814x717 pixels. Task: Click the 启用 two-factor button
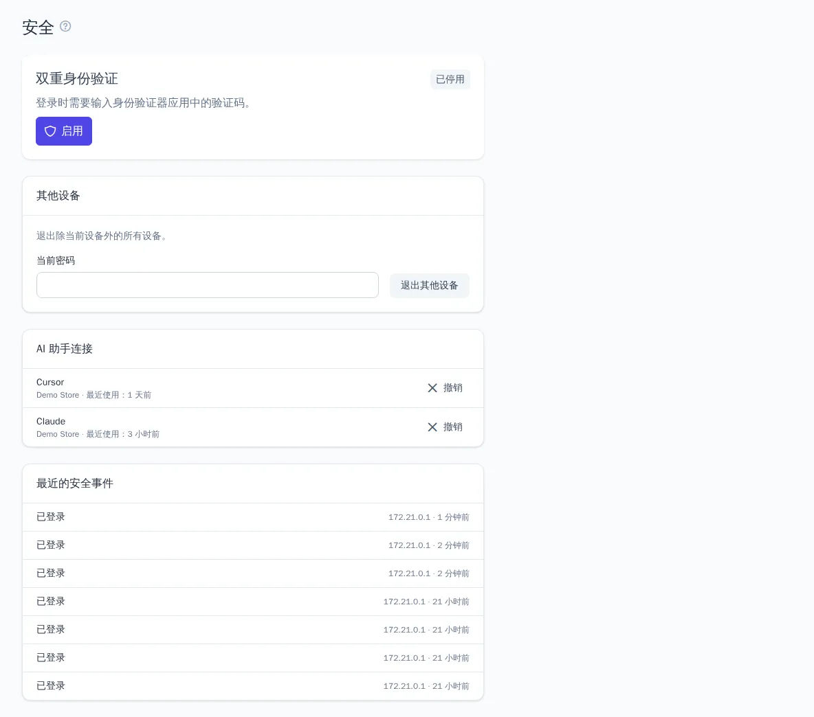coord(64,131)
